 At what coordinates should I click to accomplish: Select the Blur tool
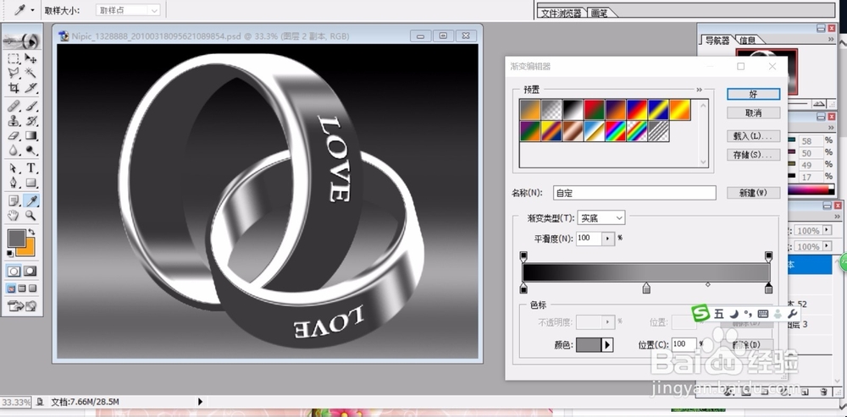click(14, 151)
